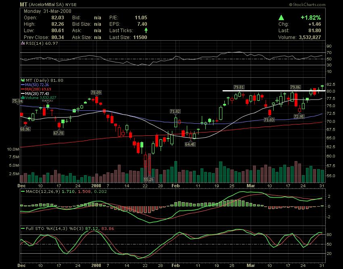Click the 67.78 price low label
The width and height of the screenshot is (343, 269).
(x=59, y=133)
